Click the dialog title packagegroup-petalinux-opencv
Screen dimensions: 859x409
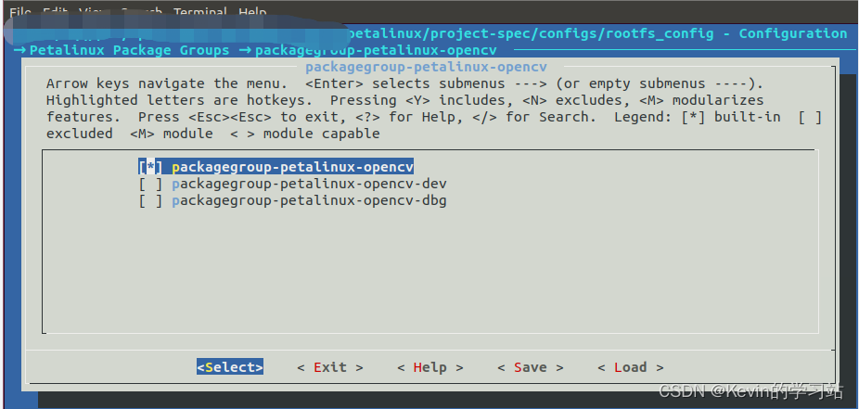(x=426, y=67)
